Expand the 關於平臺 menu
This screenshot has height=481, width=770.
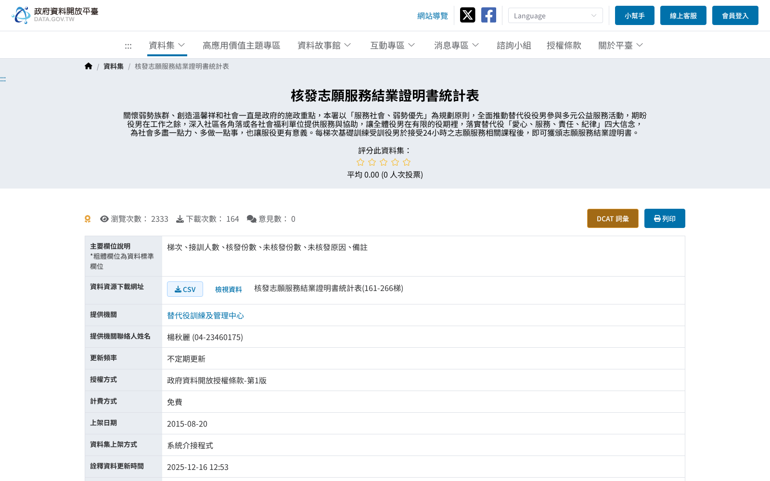click(x=620, y=45)
